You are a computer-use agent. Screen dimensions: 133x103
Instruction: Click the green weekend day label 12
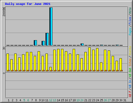51,100
